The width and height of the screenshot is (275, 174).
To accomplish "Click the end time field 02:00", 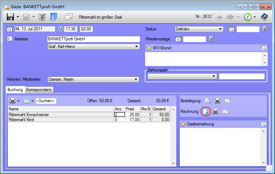I will (x=86, y=29).
